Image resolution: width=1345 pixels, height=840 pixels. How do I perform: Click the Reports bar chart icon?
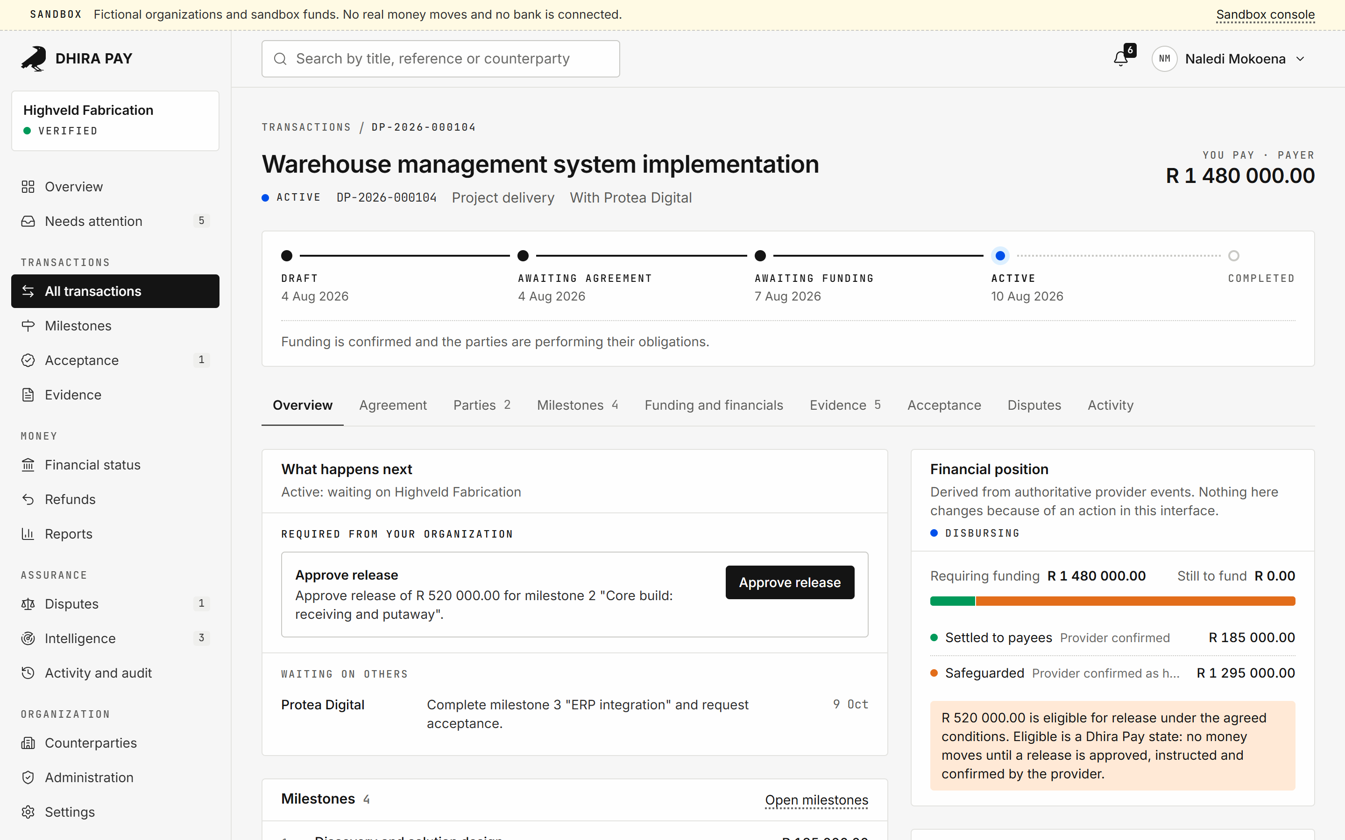(28, 533)
